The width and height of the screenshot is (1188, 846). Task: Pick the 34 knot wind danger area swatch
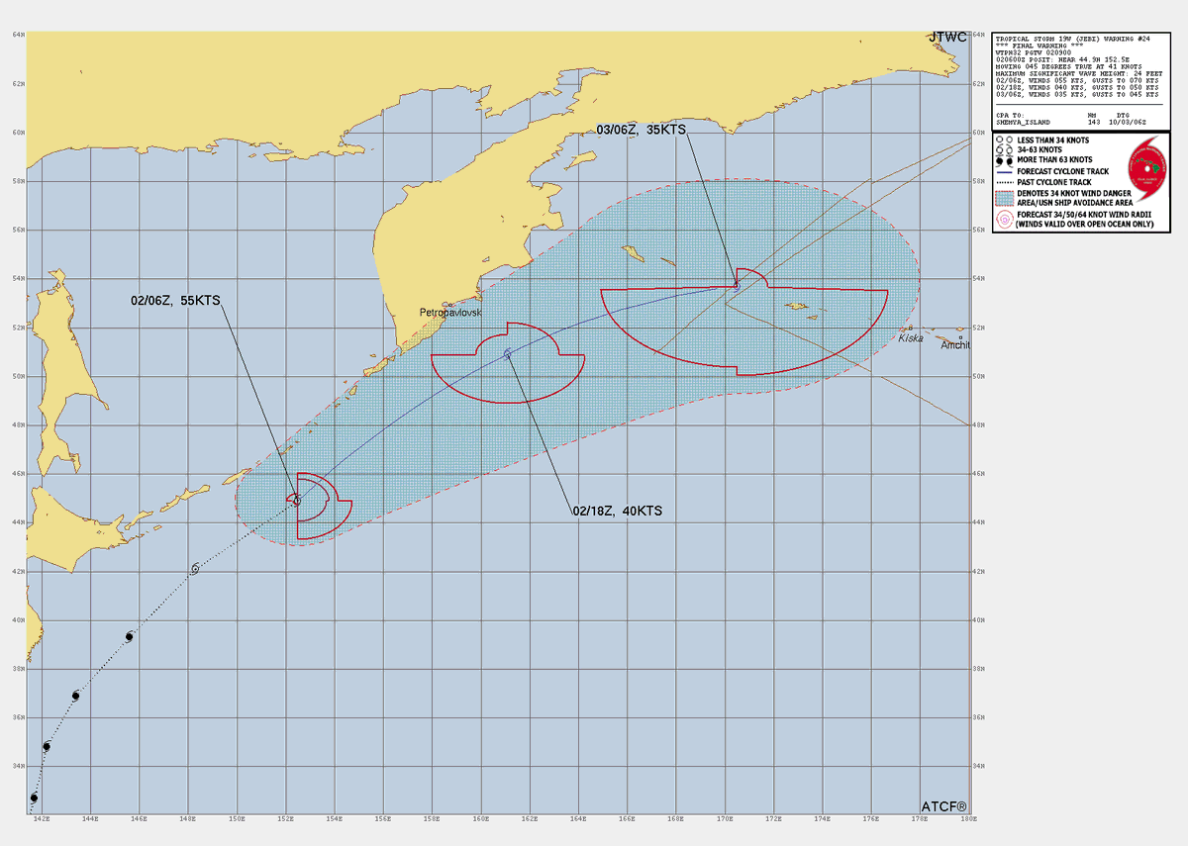click(x=1005, y=198)
